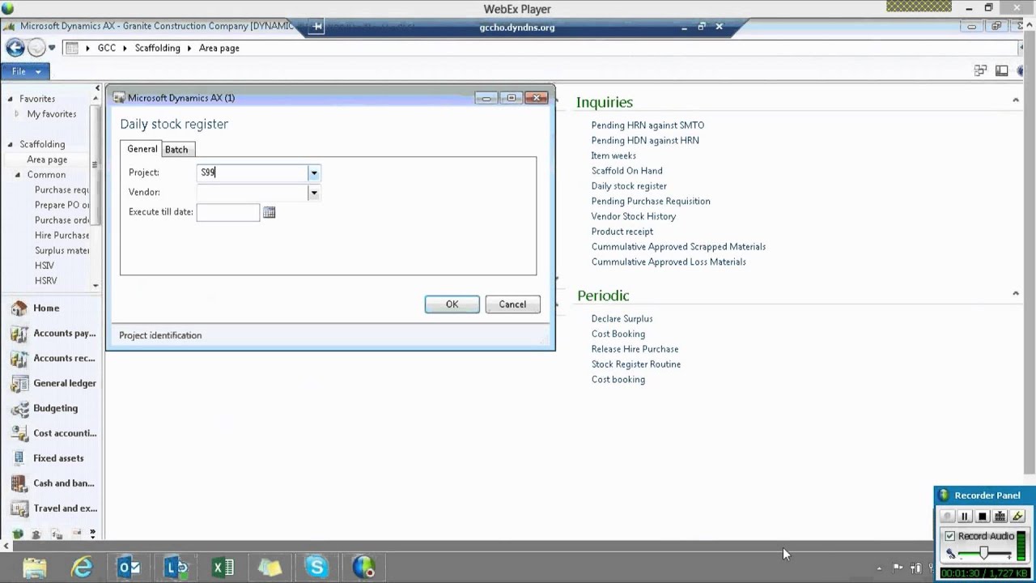Open Release Hire Purchase
1036x583 pixels.
tap(635, 349)
